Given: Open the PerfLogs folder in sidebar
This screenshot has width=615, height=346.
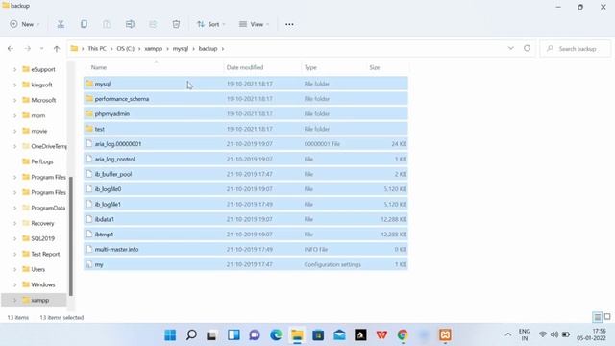Looking at the screenshot, I should [x=37, y=161].
